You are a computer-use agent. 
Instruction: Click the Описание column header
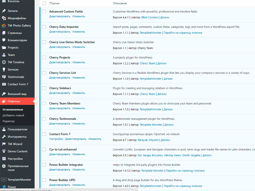[x=120, y=3]
